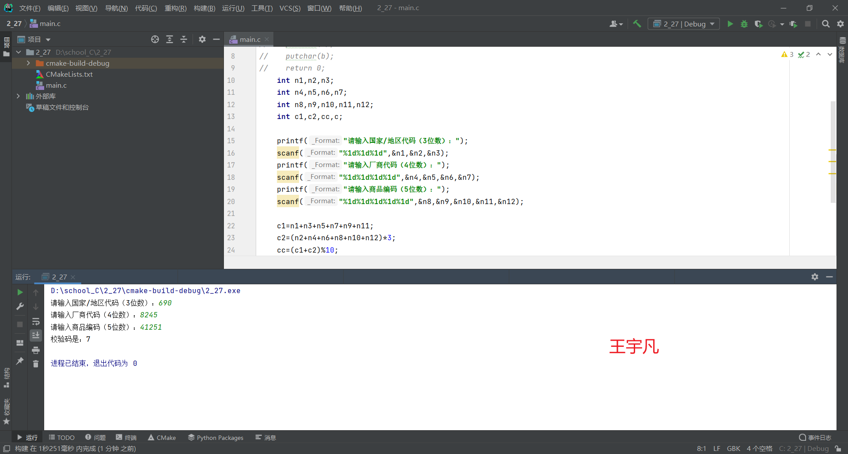Open the 导航(N) menu

[116, 8]
